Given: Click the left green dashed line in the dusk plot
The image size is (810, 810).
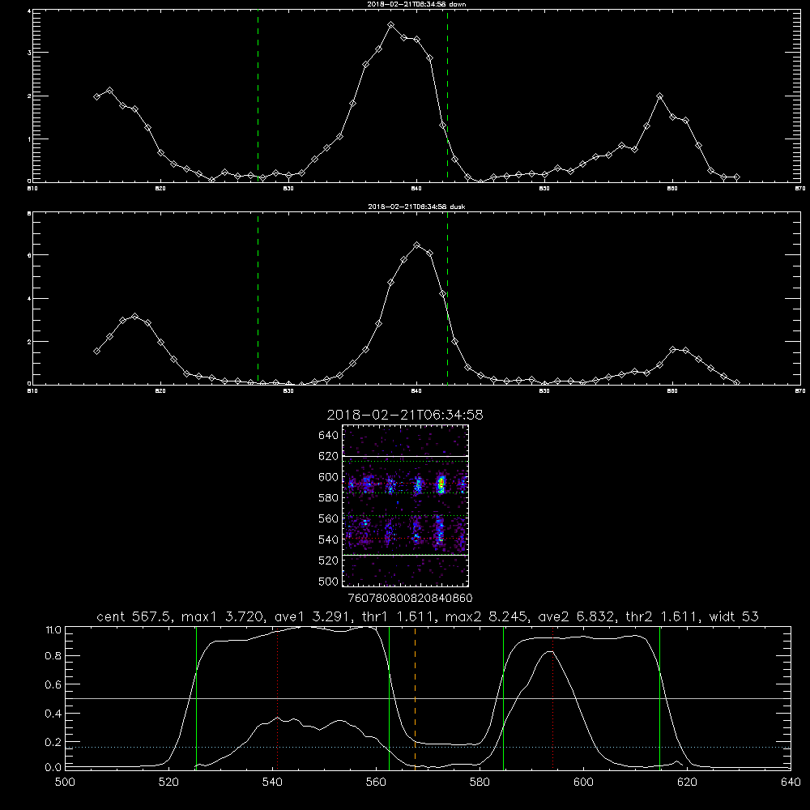Looking at the screenshot, I should pyautogui.click(x=258, y=299).
